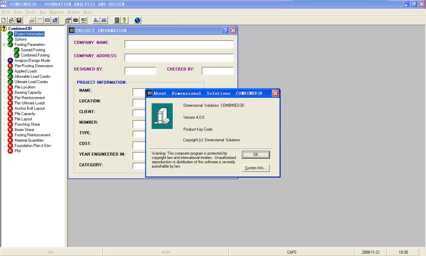Image resolution: width=426 pixels, height=256 pixels.
Task: Select Pile Capacity tree item
Action: click(25, 114)
